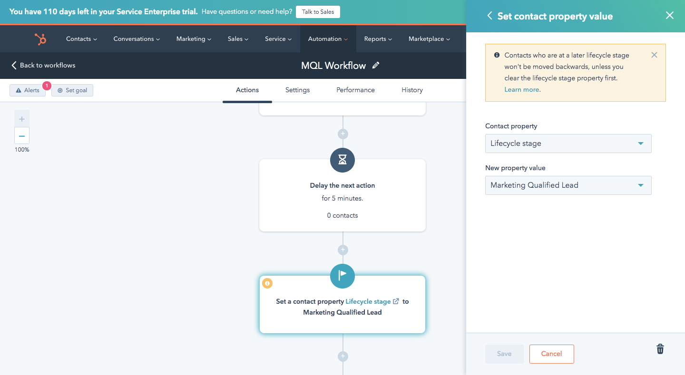Click zoom in plus button

[x=22, y=119]
